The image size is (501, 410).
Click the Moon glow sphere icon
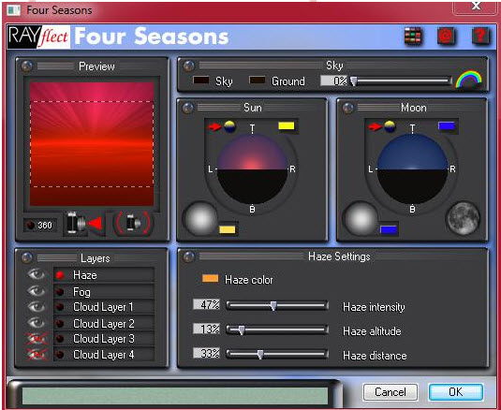pyautogui.click(x=361, y=219)
